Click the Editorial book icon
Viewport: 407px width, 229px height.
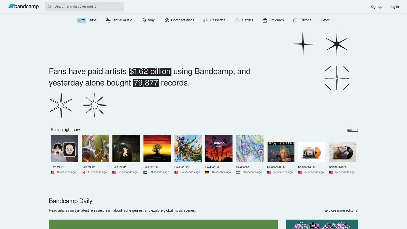(x=296, y=20)
